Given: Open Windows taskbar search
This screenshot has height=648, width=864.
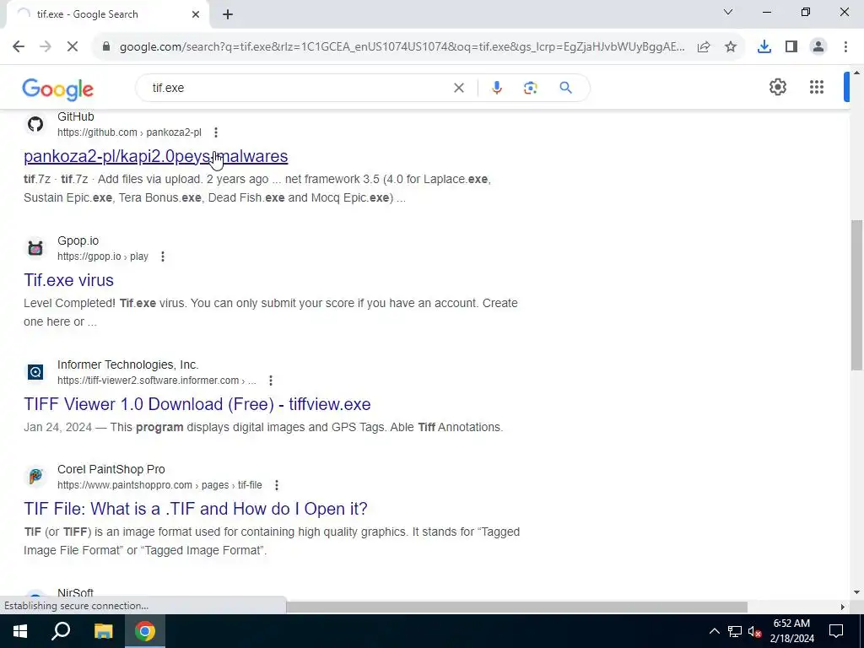Looking at the screenshot, I should tap(61, 631).
